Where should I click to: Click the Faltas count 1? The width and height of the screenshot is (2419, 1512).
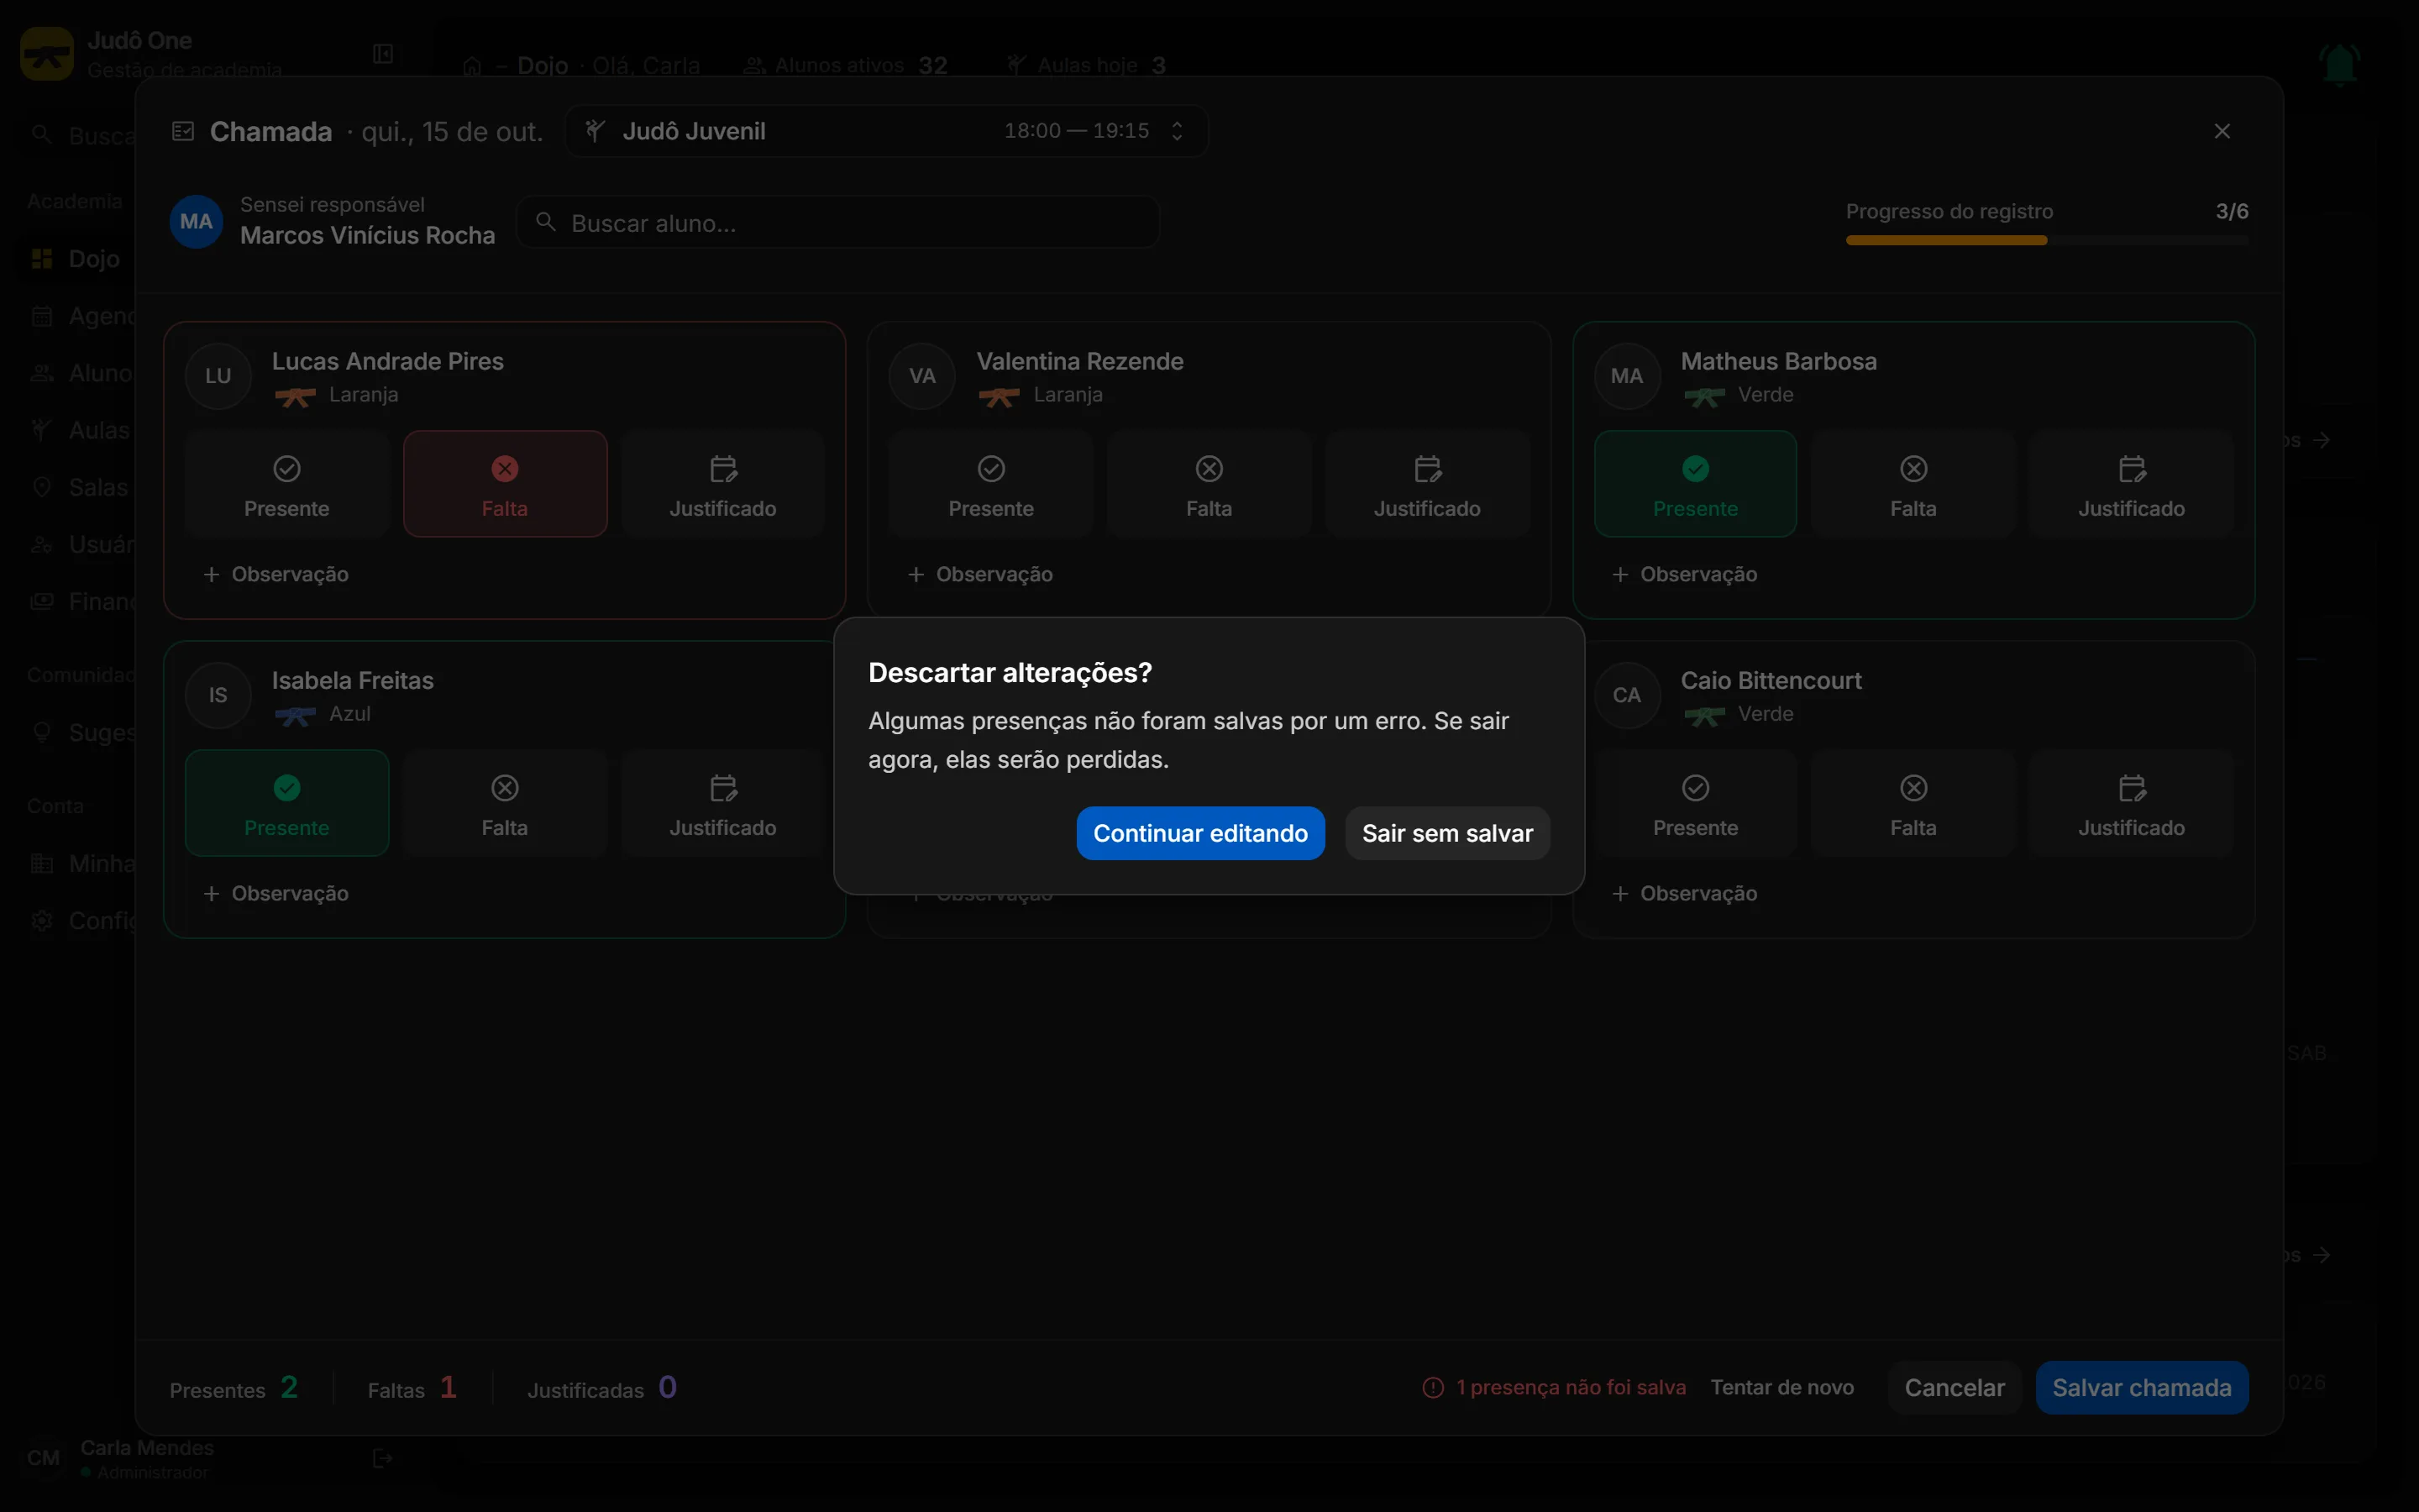pos(448,1387)
